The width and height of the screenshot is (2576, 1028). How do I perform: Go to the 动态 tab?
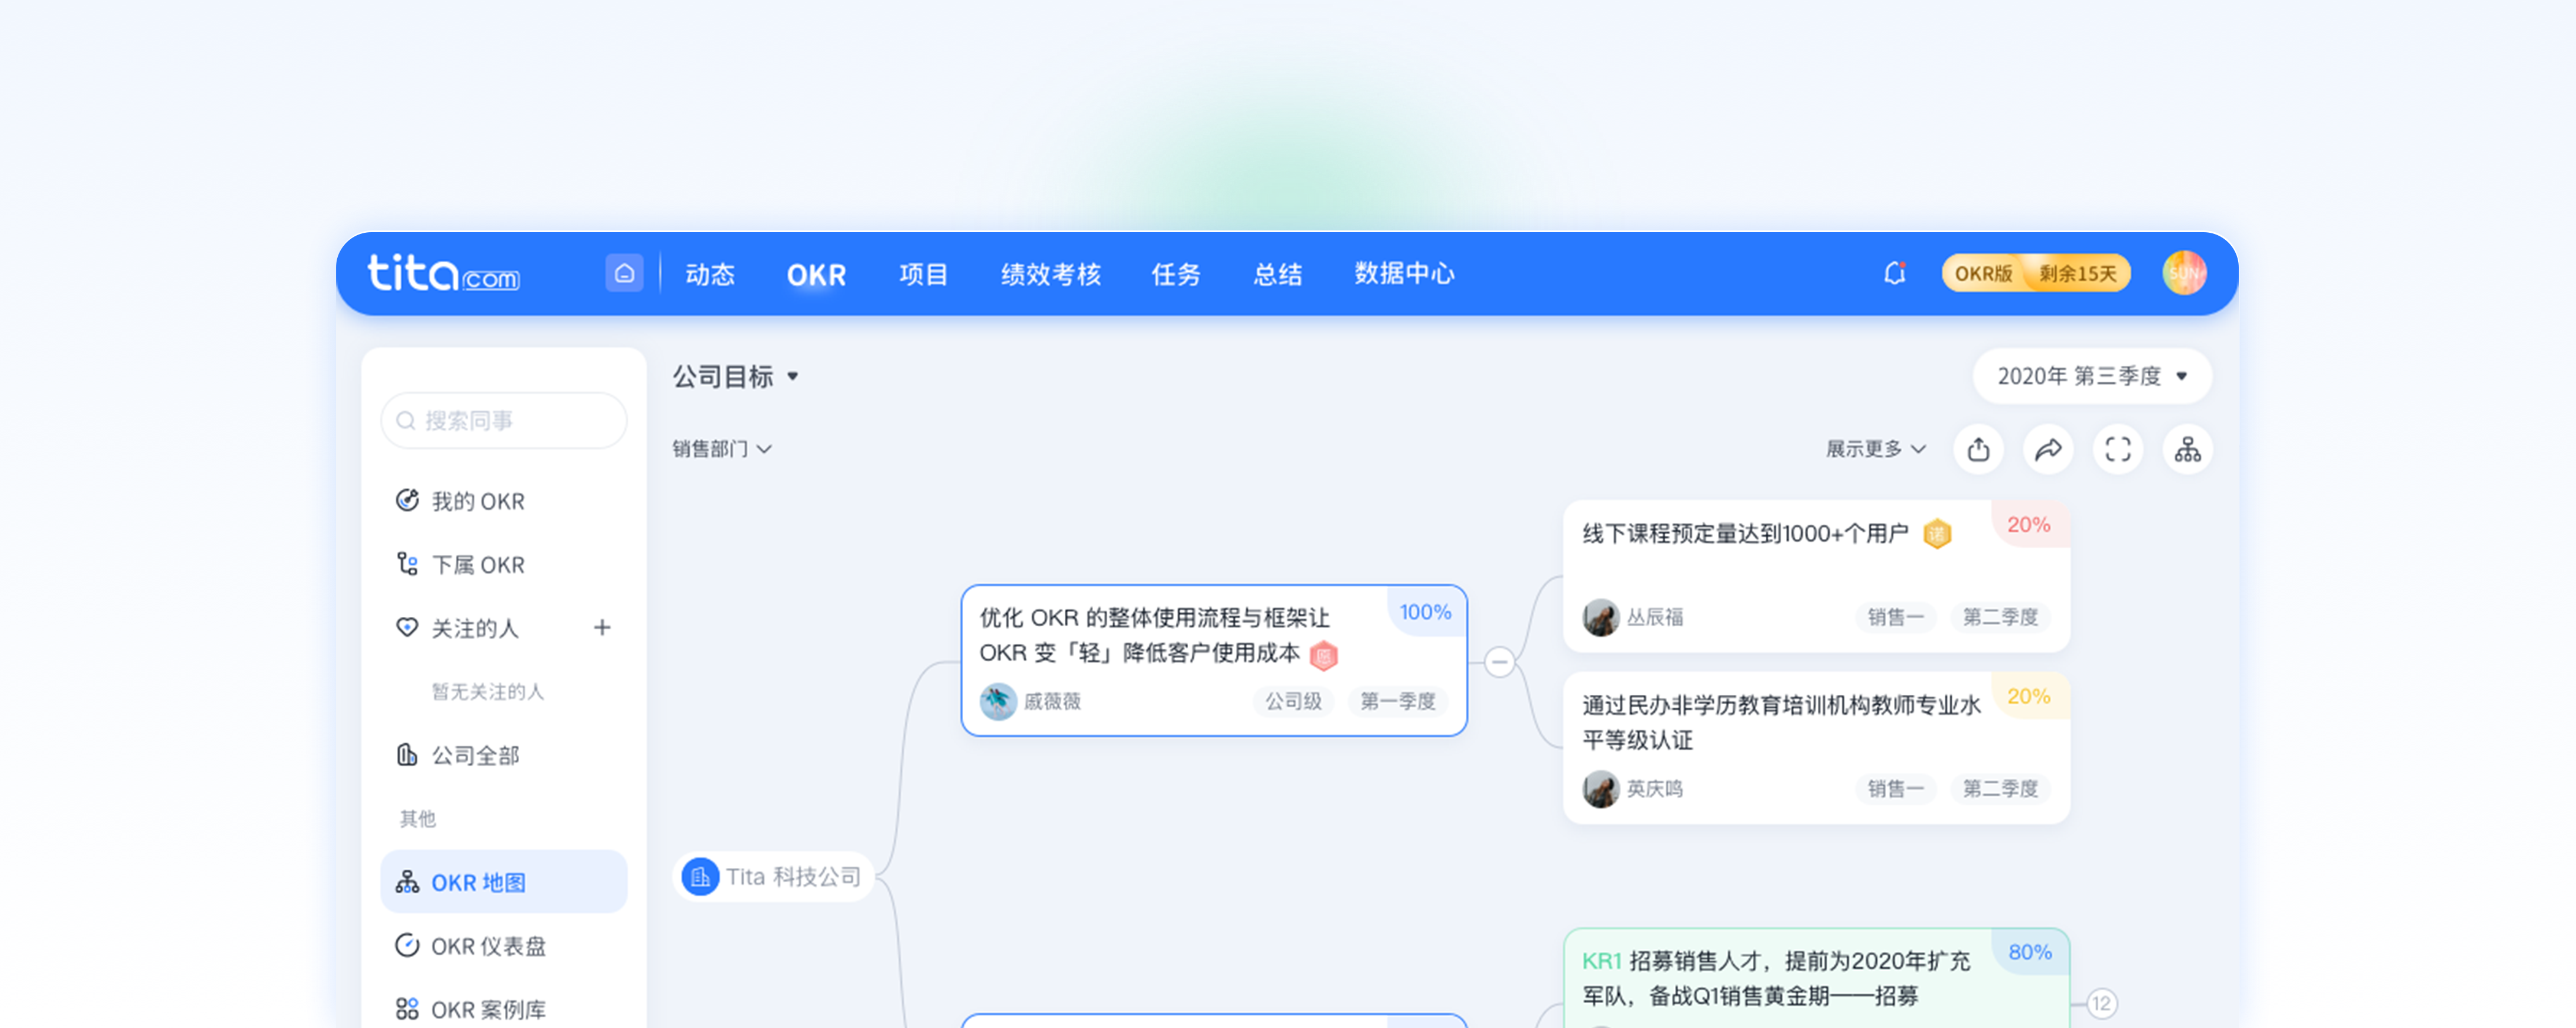coord(710,274)
